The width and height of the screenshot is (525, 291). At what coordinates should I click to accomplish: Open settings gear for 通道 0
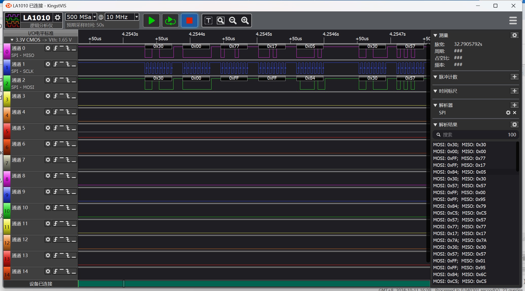tap(48, 48)
